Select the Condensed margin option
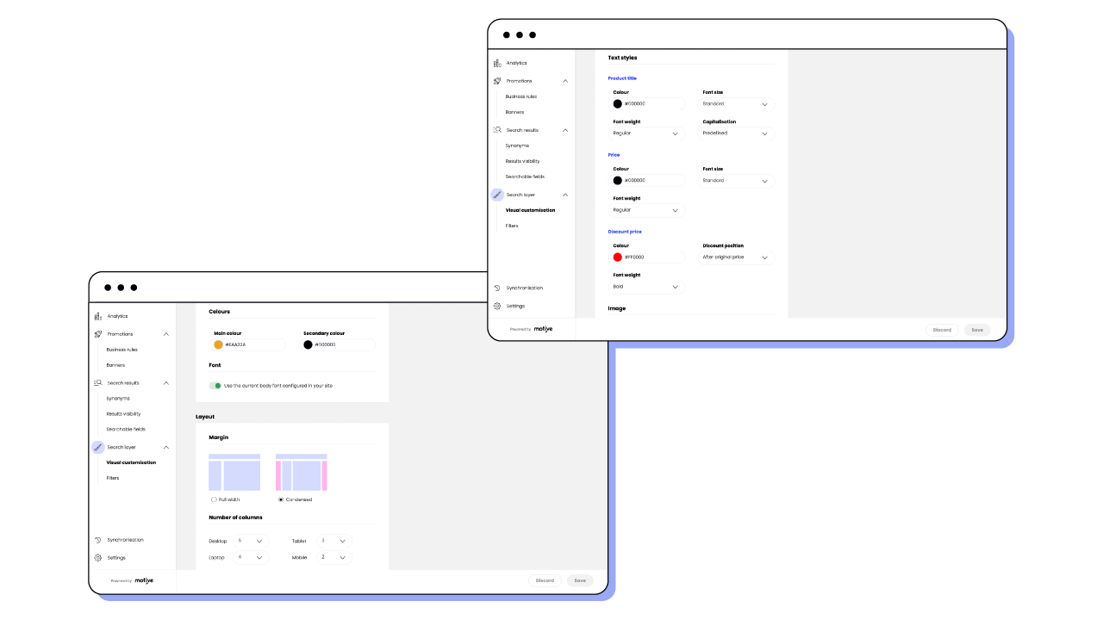The width and height of the screenshot is (1103, 620). (280, 499)
